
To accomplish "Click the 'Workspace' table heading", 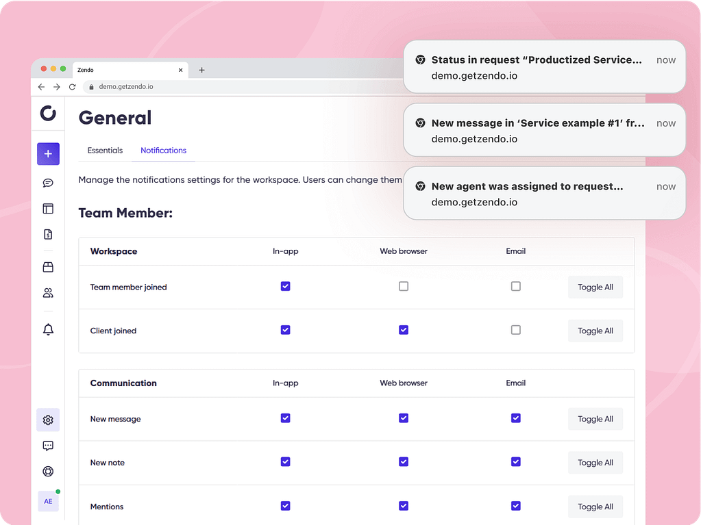I will click(114, 251).
